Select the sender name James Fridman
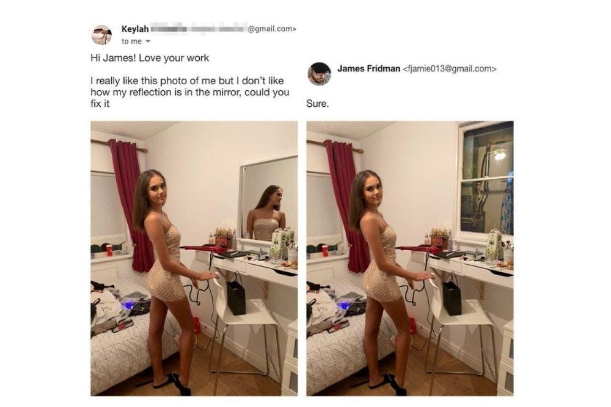The image size is (611, 407). tap(368, 69)
